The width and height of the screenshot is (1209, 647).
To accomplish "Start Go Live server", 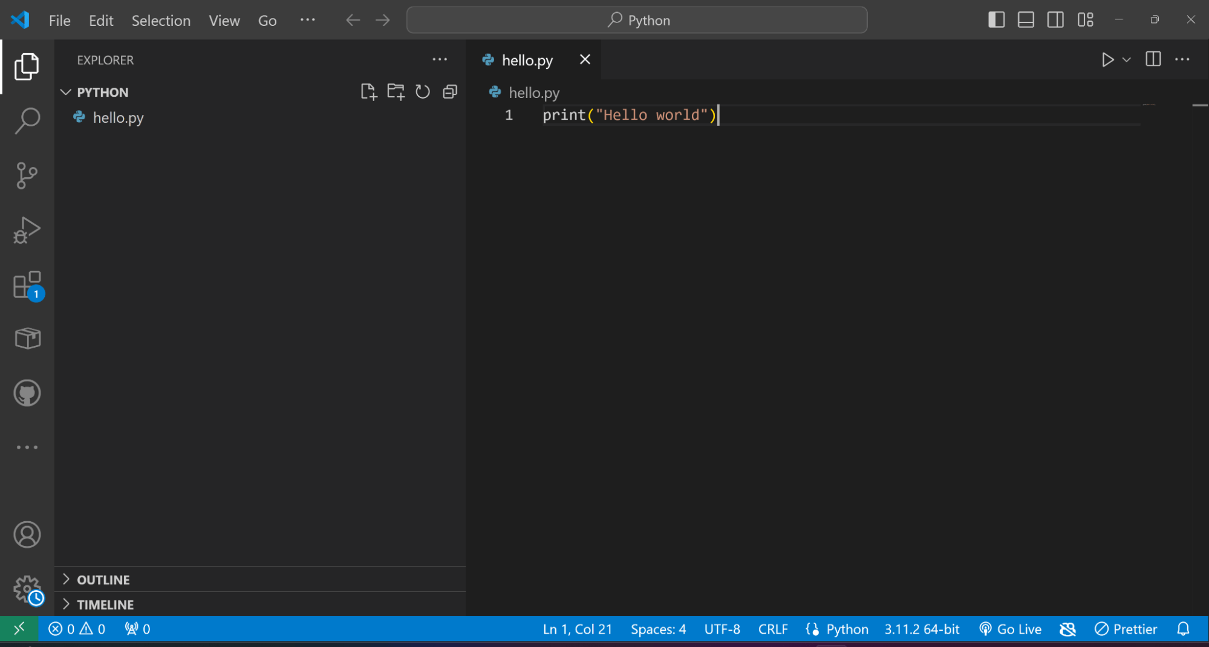I will tap(1010, 629).
